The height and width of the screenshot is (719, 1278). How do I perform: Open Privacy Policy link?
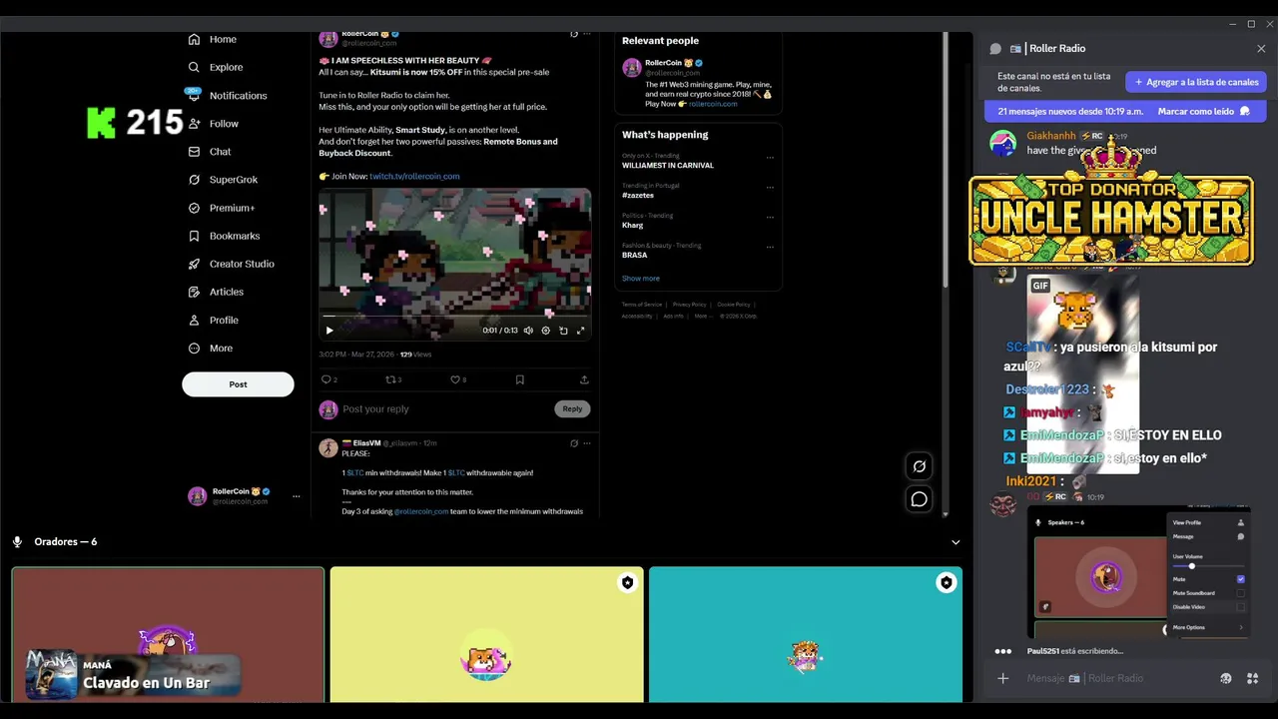click(x=689, y=305)
